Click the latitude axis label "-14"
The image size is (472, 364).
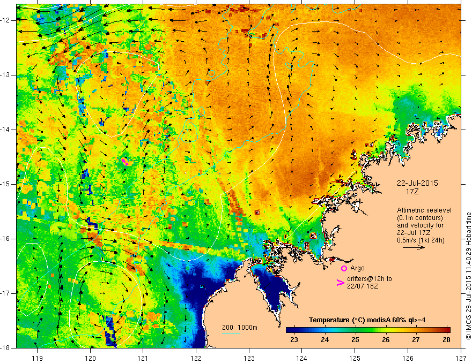[x=6, y=130]
